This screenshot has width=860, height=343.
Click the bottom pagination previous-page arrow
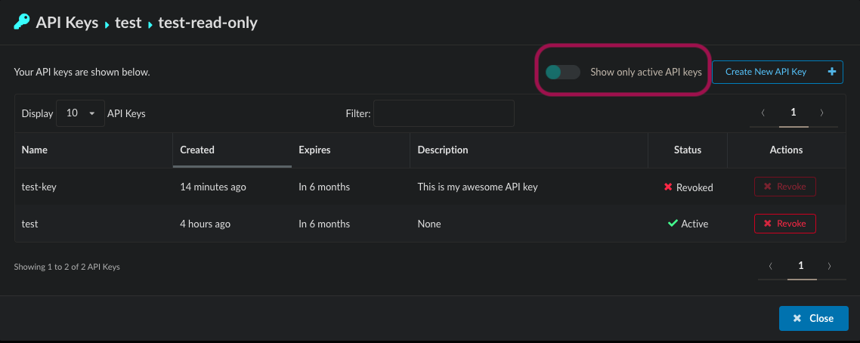click(771, 266)
